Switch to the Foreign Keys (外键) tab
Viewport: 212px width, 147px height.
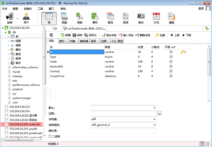73,41
